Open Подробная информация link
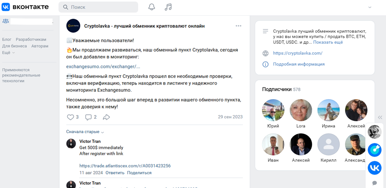This screenshot has height=188, width=386. (x=299, y=64)
